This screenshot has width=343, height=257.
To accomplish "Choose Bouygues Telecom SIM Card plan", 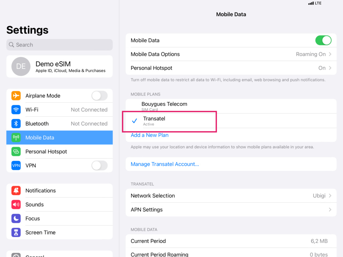I will [231, 106].
